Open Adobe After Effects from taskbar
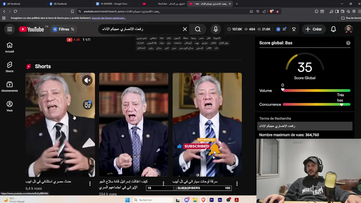 (220, 200)
